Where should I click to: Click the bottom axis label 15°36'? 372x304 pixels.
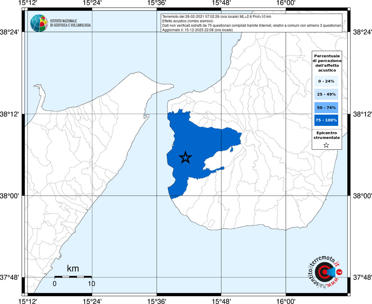pyautogui.click(x=157, y=301)
